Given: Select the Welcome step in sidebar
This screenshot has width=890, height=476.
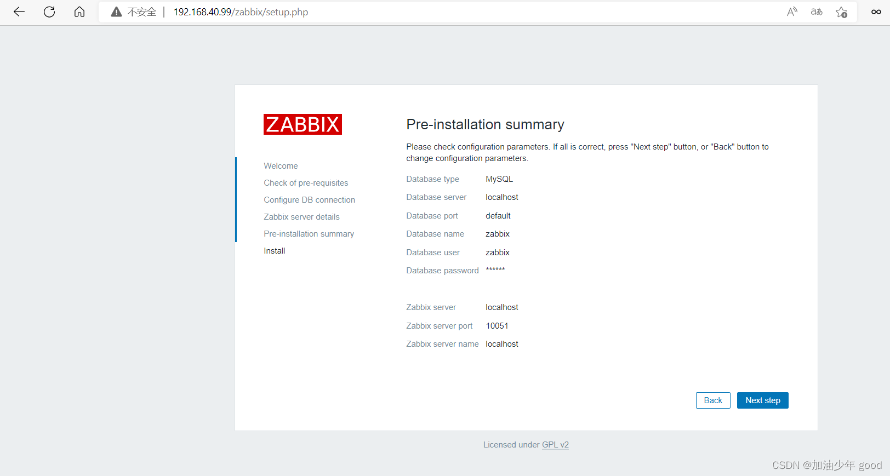Looking at the screenshot, I should pos(281,166).
